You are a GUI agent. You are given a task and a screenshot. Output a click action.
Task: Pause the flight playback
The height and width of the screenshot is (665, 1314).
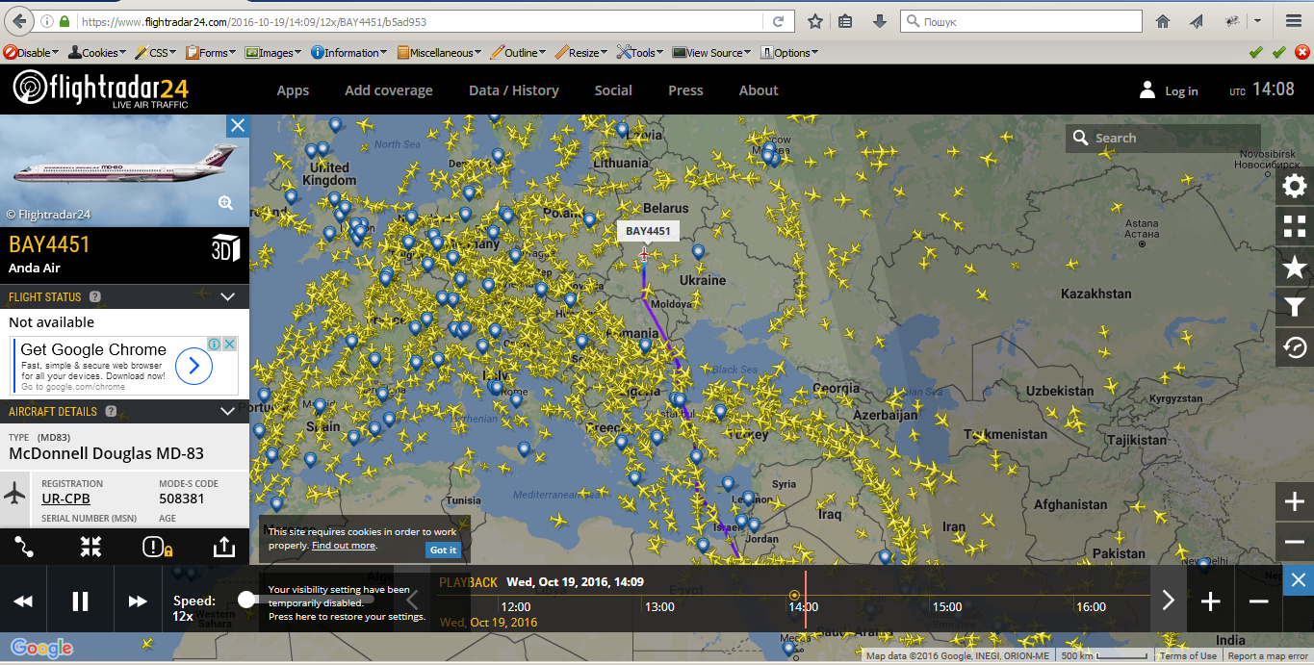[x=81, y=601]
